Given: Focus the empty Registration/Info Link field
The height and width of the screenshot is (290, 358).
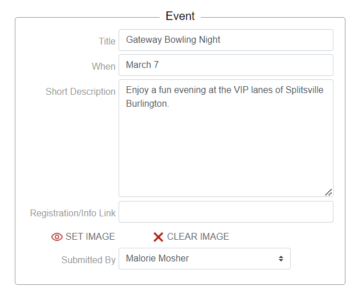Looking at the screenshot, I should pos(226,212).
